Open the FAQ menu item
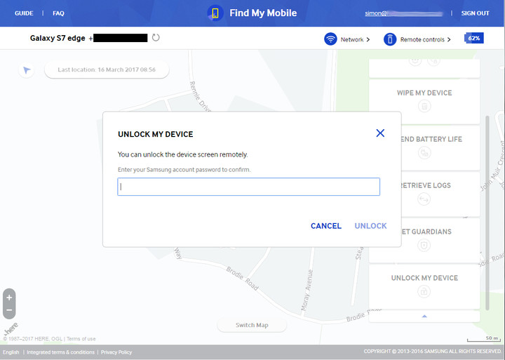 point(58,13)
